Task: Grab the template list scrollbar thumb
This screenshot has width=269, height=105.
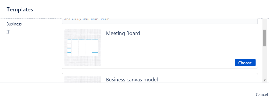Action: (264, 38)
